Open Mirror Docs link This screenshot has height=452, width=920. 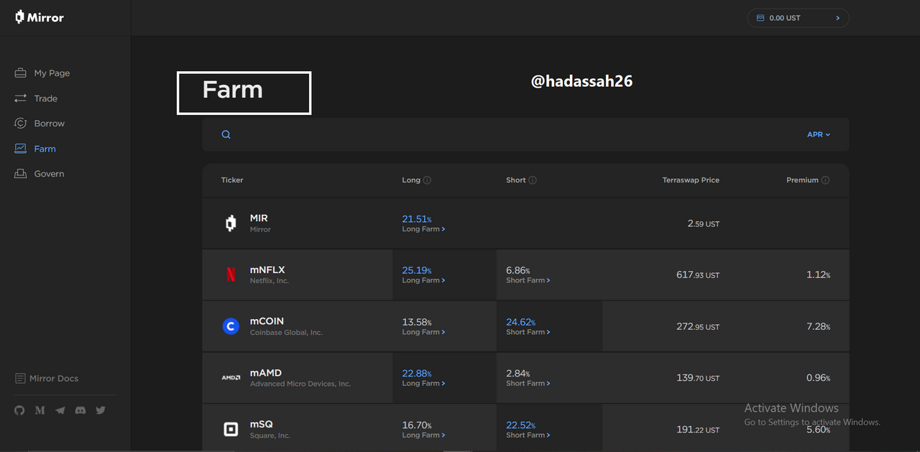coord(54,379)
